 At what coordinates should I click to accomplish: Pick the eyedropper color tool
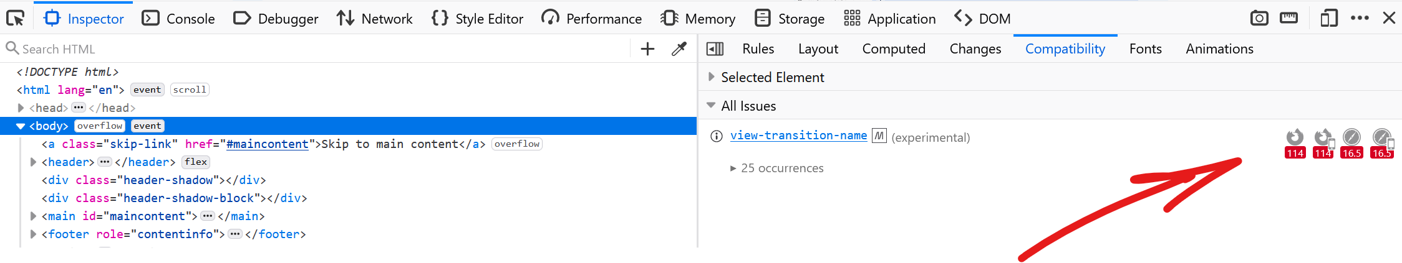click(679, 48)
